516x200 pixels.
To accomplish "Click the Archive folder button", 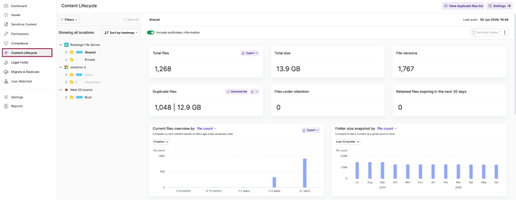I will click(484, 32).
